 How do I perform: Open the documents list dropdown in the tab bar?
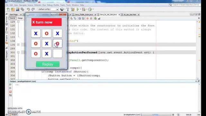pyautogui.click(x=196, y=14)
